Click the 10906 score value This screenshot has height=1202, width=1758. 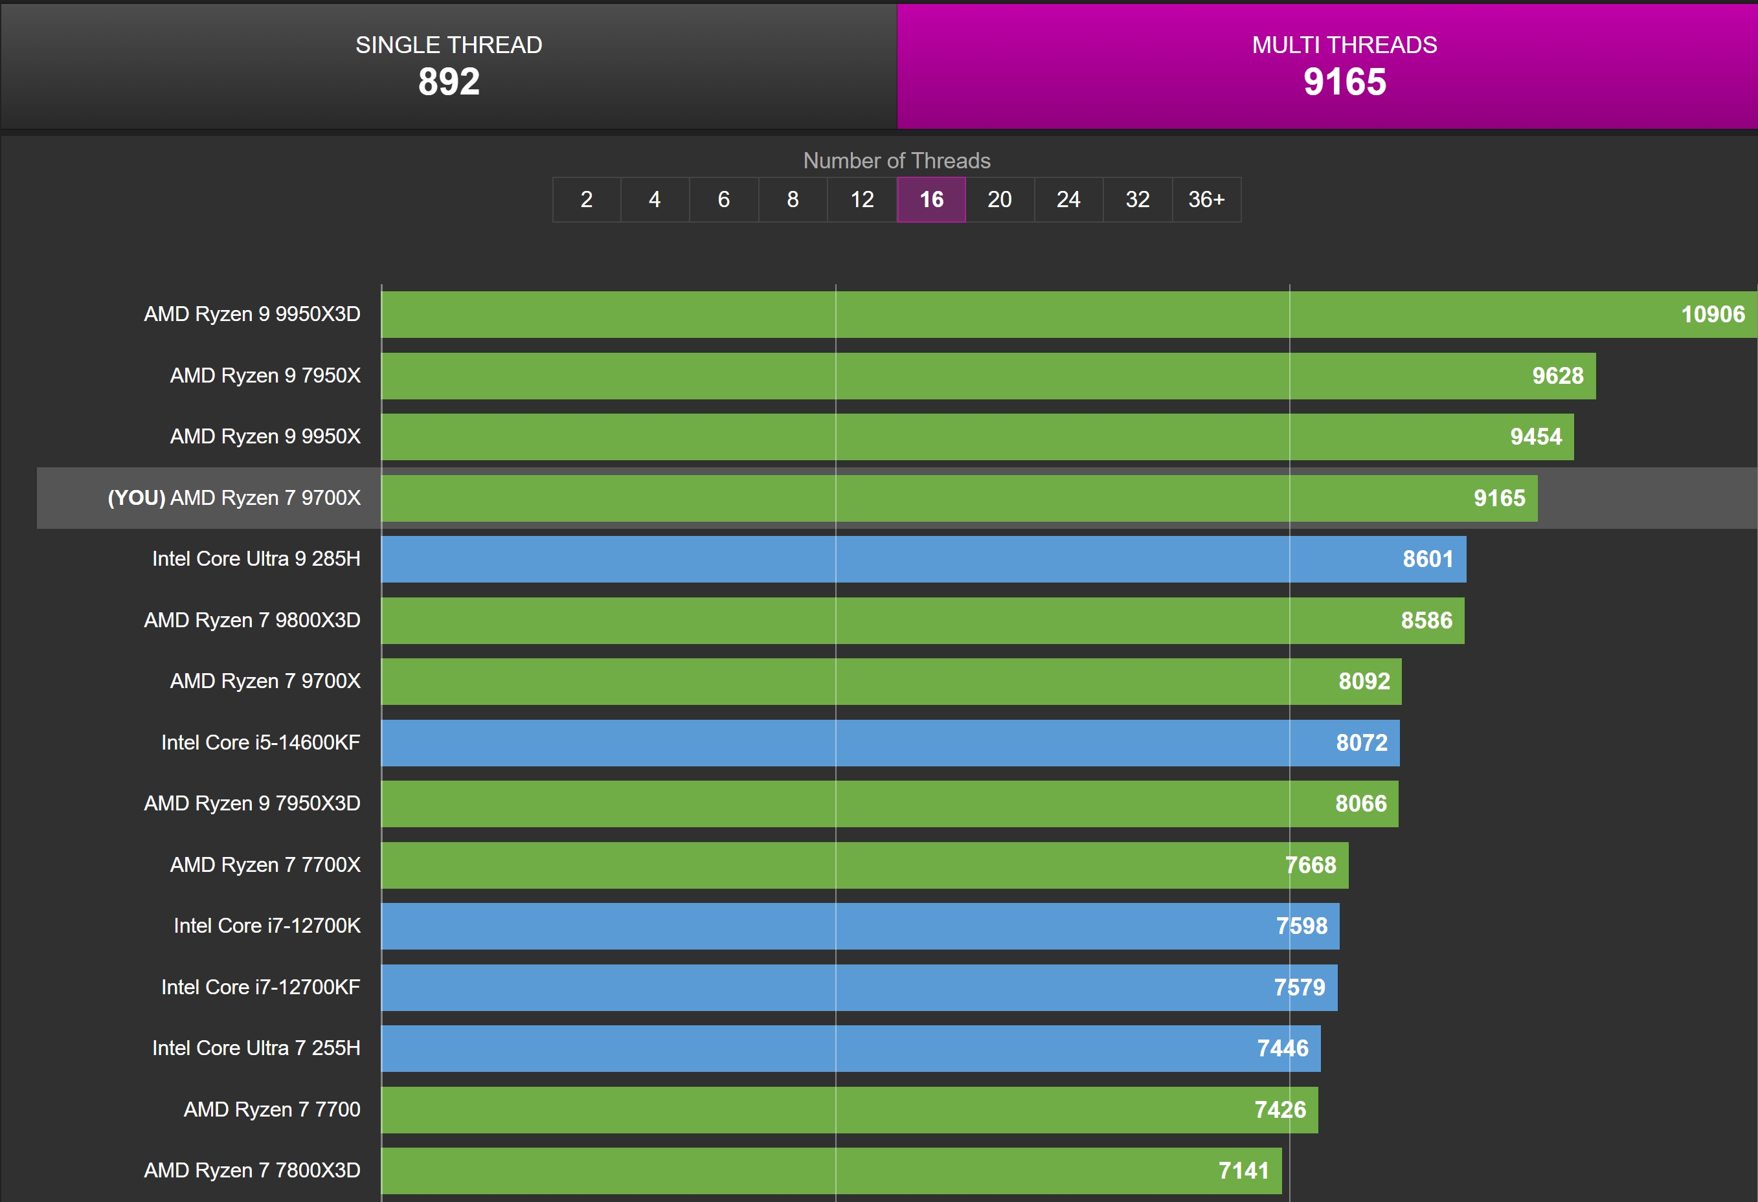click(1713, 315)
